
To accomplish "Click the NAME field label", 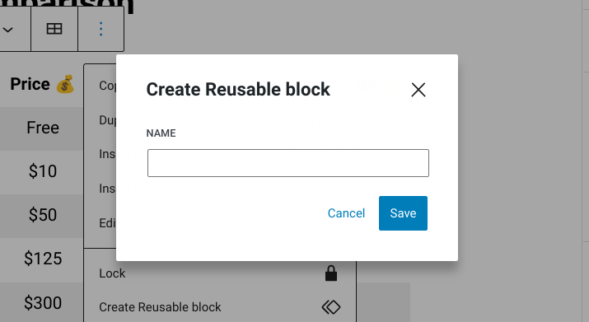I will [161, 133].
